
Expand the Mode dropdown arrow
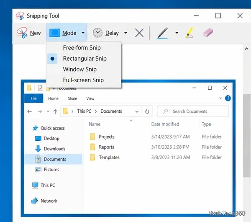tap(83, 33)
